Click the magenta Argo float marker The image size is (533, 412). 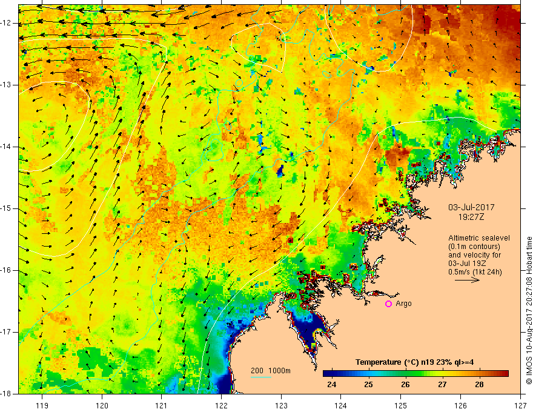(388, 304)
